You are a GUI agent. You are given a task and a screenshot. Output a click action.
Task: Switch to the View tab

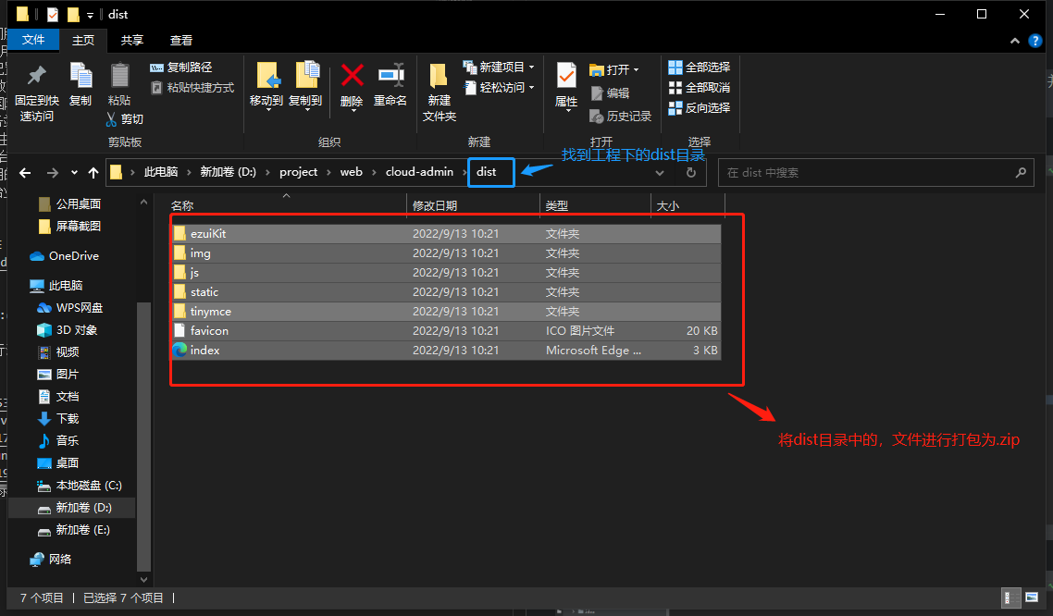(181, 41)
